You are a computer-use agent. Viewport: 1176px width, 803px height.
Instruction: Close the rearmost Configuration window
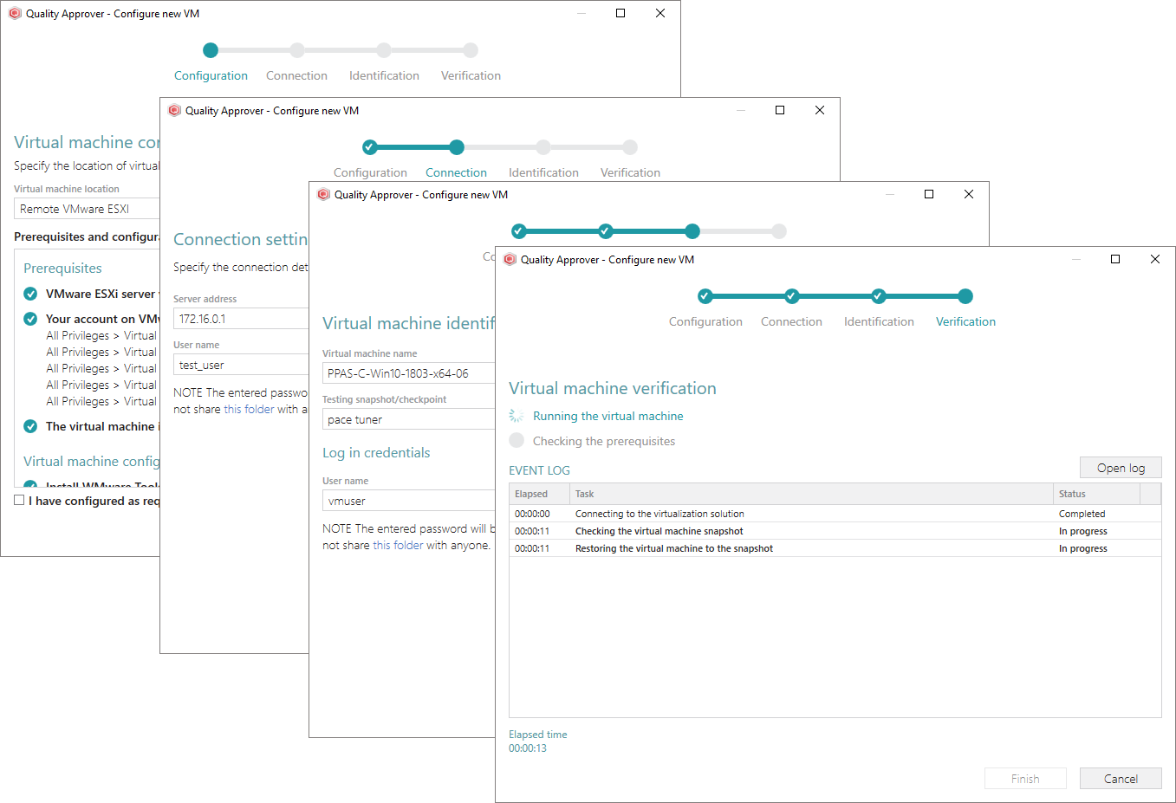tap(660, 13)
